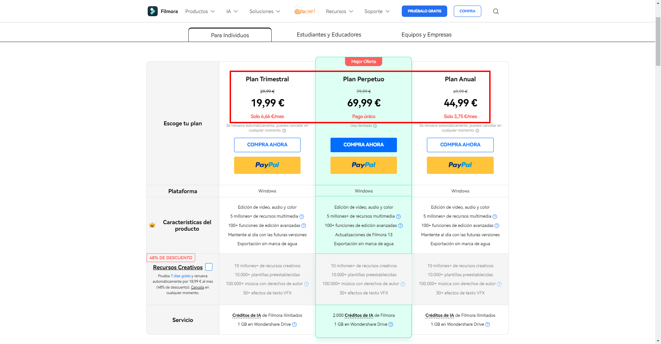Screen dimensions: 661x344
Task: Click COMPRA AHORA for Plan Perpetuo
Action: pyautogui.click(x=364, y=145)
